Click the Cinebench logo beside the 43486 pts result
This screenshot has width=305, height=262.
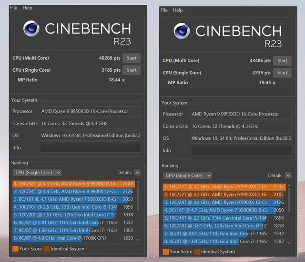(x=182, y=31)
